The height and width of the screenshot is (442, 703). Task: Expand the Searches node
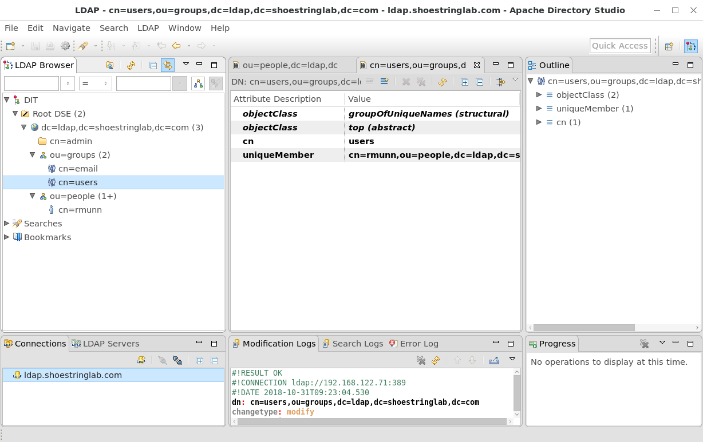(x=7, y=224)
